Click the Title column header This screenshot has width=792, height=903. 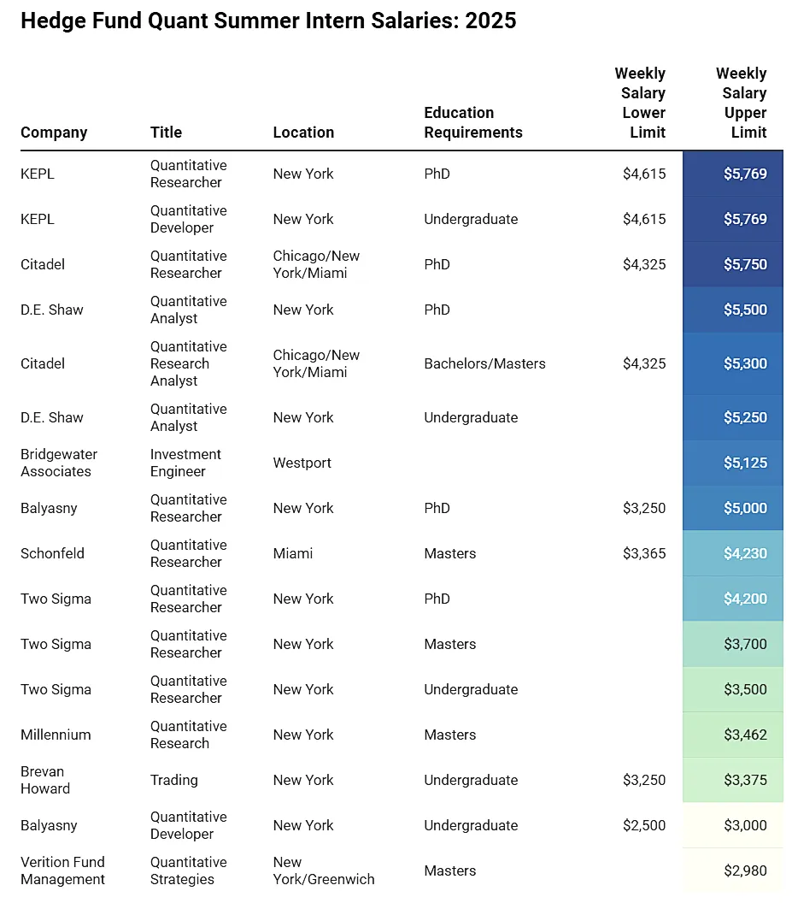pos(166,133)
